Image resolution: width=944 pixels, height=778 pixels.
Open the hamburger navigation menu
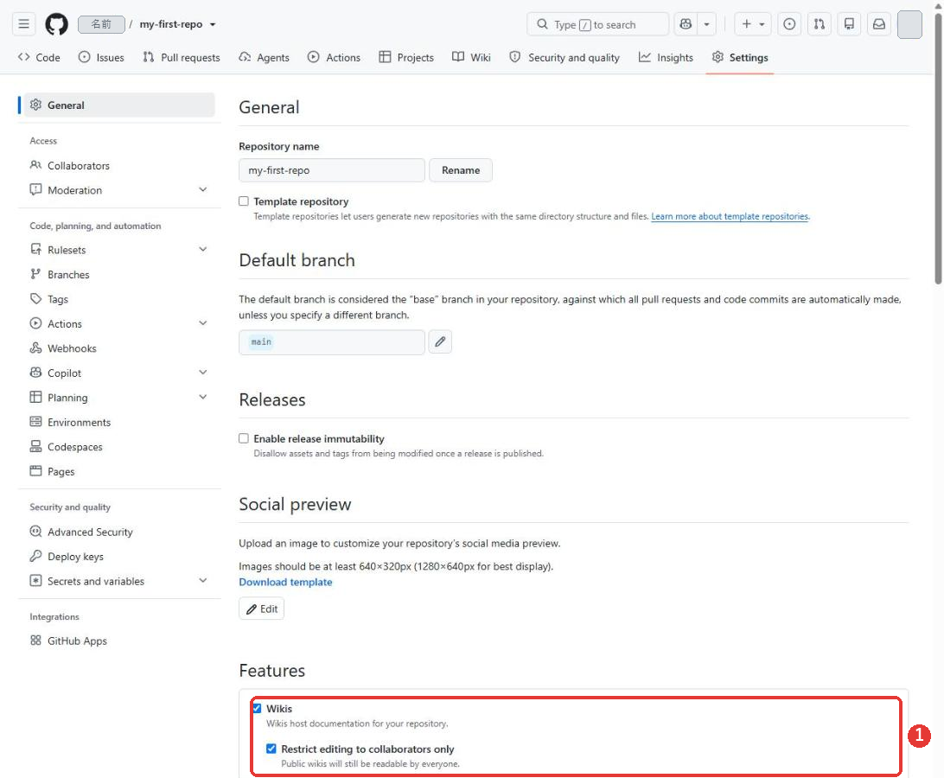pyautogui.click(x=23, y=24)
